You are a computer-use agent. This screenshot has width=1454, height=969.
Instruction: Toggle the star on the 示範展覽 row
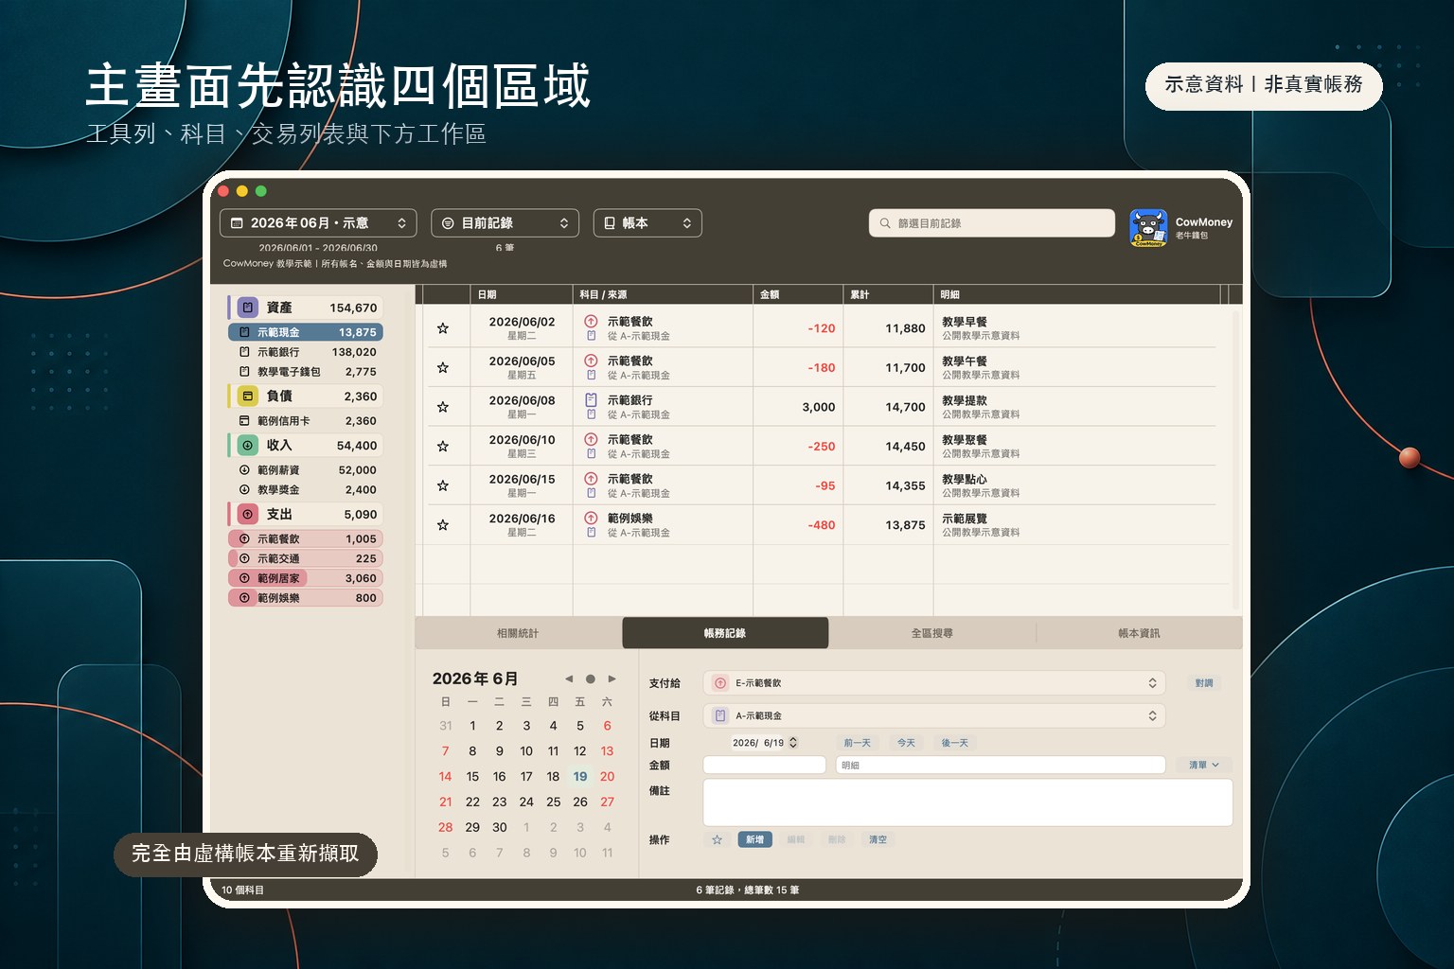pos(442,525)
